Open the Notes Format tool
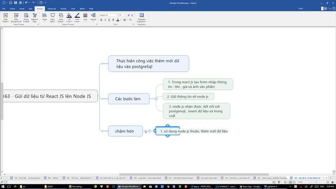Viewport: 336px width, 189px height. 26,17
